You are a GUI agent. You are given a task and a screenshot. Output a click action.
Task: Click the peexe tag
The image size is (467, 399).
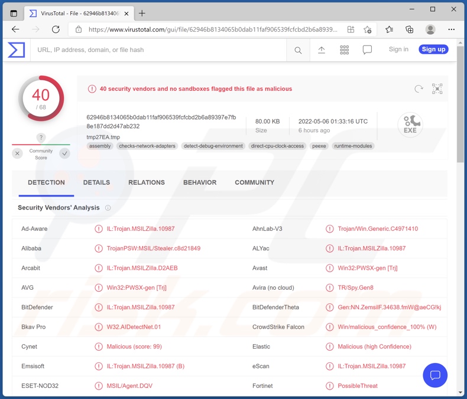click(x=319, y=146)
